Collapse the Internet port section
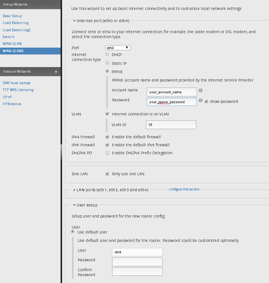The height and width of the screenshot is (283, 269). click(74, 21)
